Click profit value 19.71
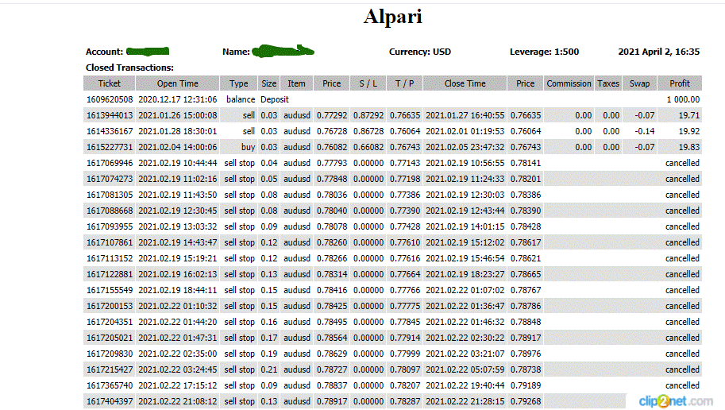 [x=689, y=115]
